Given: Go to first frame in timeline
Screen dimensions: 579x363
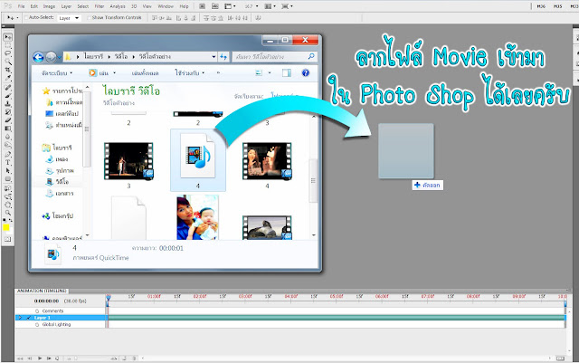Looking at the screenshot, I should (x=20, y=358).
